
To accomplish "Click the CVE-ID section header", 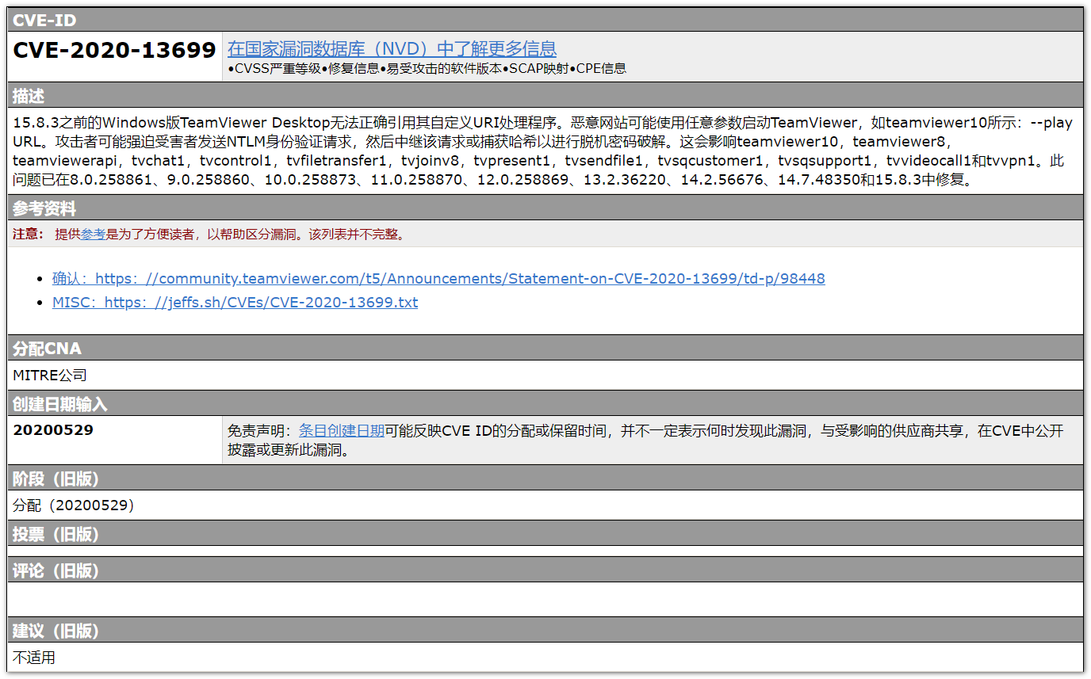I will tap(545, 20).
